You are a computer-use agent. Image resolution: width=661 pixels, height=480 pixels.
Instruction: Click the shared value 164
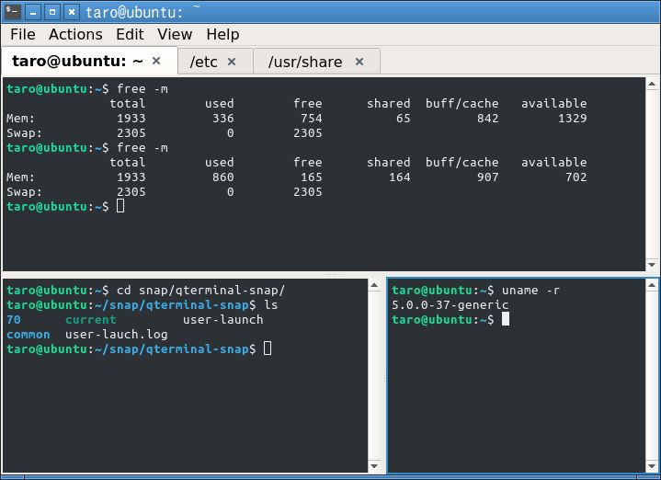400,177
